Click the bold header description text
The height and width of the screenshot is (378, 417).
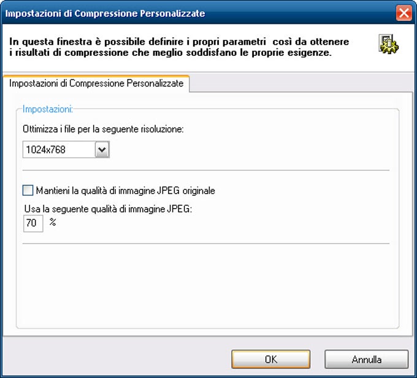point(179,47)
